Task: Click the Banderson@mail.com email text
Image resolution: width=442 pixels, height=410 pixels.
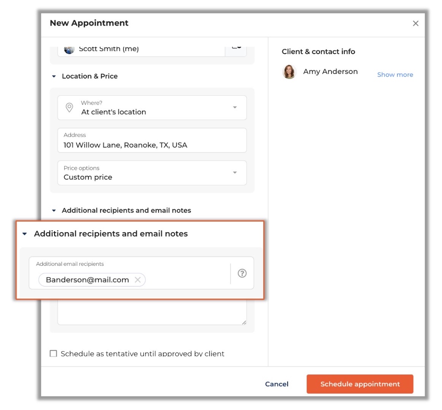Action: pos(87,280)
